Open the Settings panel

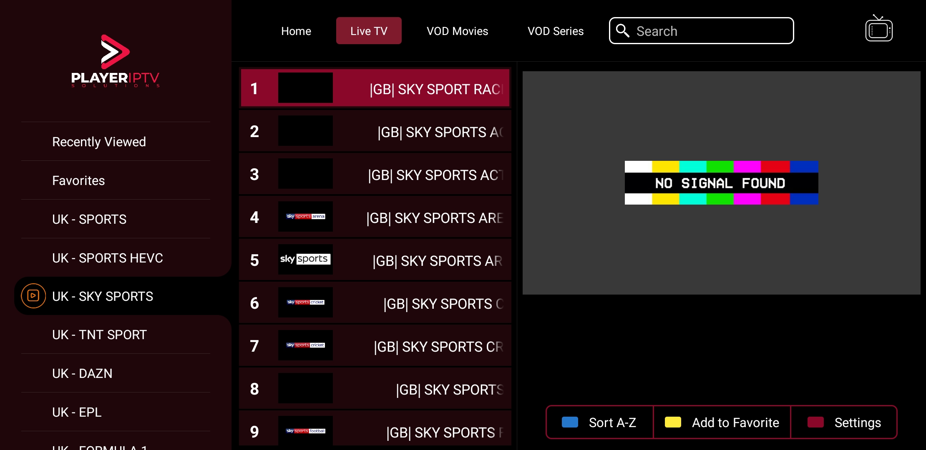click(x=857, y=422)
